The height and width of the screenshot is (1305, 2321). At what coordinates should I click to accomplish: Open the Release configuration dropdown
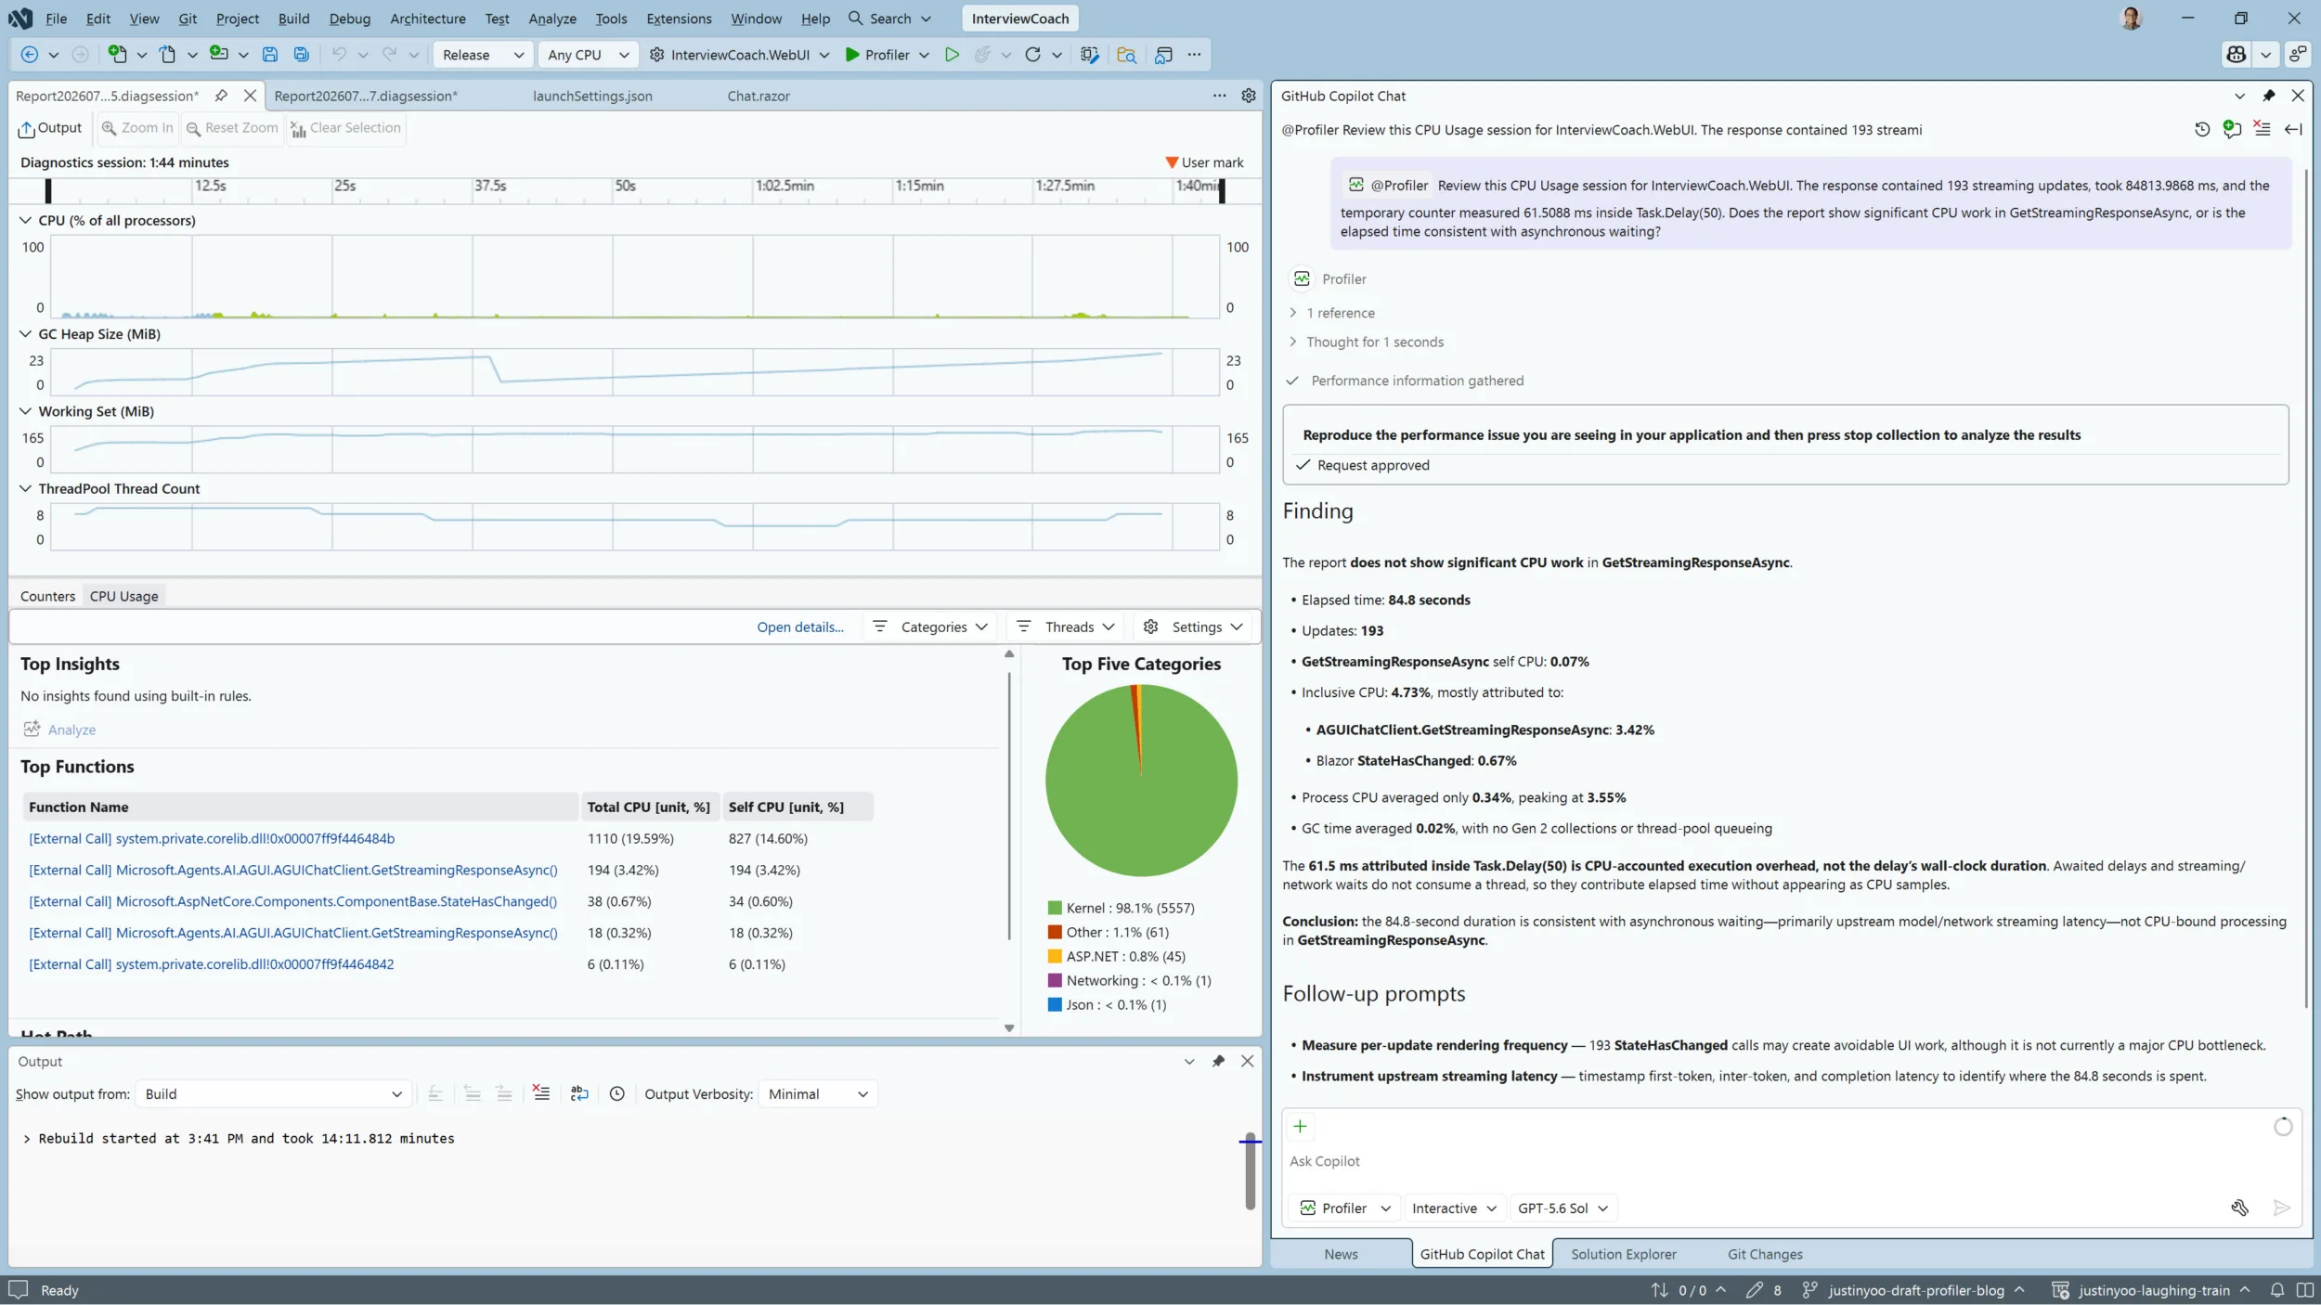click(483, 55)
